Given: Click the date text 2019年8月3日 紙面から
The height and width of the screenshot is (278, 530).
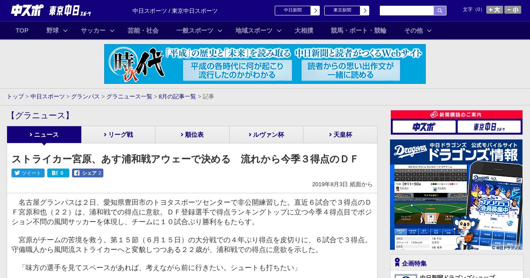Looking at the screenshot, I should [x=342, y=184].
